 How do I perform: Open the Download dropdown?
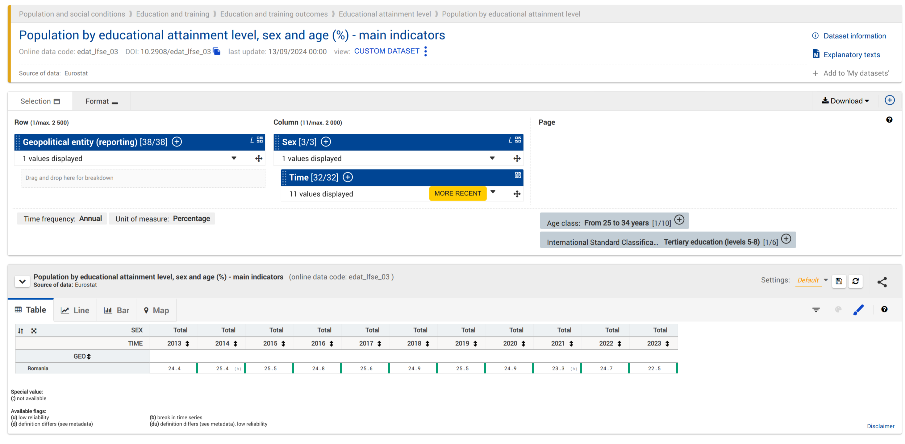click(x=845, y=101)
